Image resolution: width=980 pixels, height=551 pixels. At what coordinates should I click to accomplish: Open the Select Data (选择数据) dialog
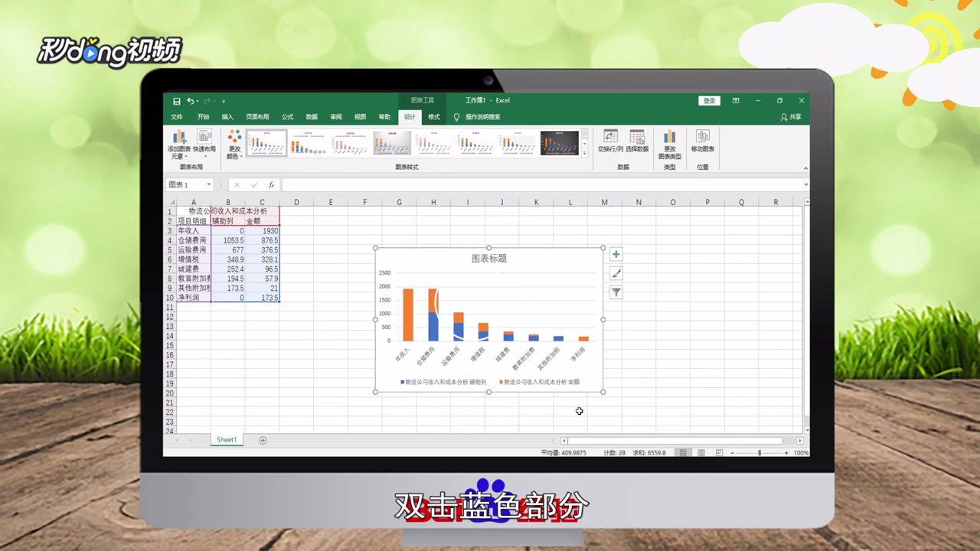[x=637, y=142]
